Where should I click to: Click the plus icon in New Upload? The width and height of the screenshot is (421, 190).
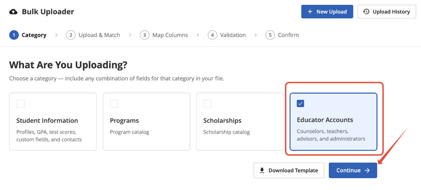click(x=310, y=12)
